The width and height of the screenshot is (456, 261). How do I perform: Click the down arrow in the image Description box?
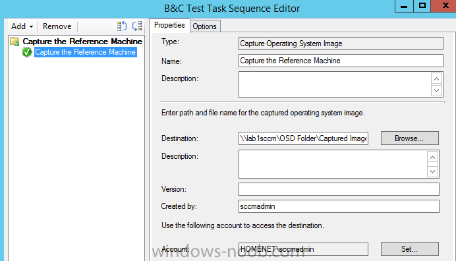pyautogui.click(x=432, y=171)
